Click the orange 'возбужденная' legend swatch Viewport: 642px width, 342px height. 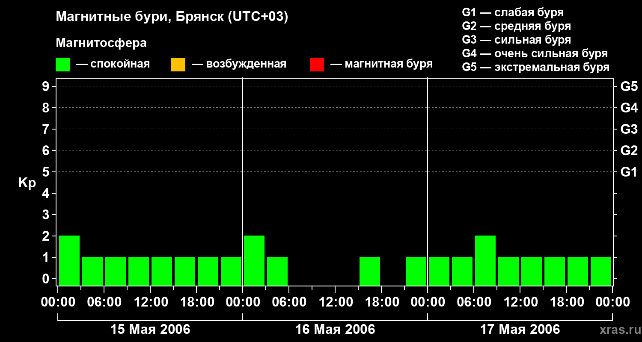pyautogui.click(x=178, y=65)
